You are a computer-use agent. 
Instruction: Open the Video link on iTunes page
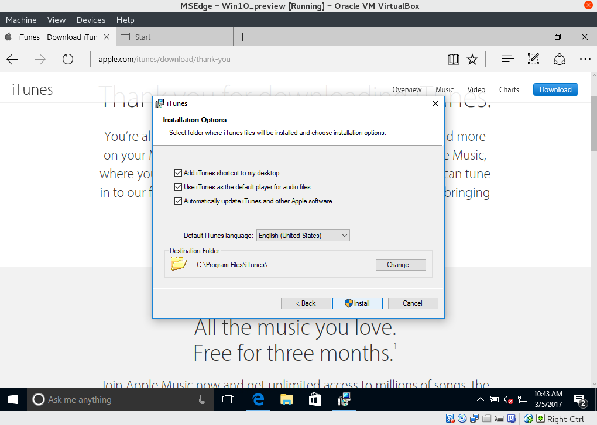pyautogui.click(x=476, y=89)
